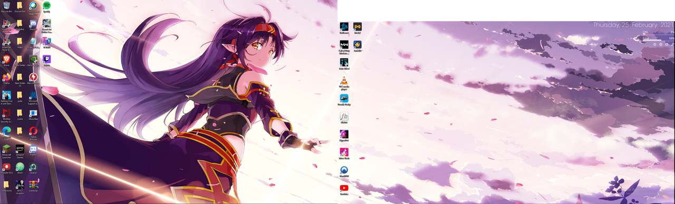The width and height of the screenshot is (675, 204).
Task: Open the Brave browser shortcut
Action: 6,61
